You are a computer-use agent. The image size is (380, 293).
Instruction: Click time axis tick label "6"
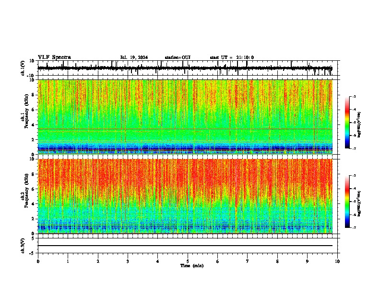point(218,261)
